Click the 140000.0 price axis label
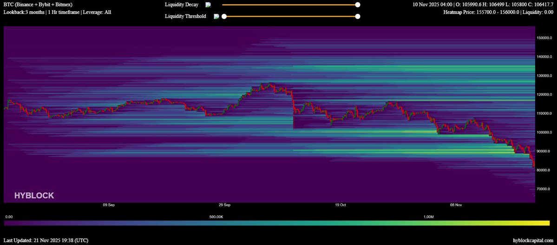557x245 pixels. pyautogui.click(x=544, y=57)
